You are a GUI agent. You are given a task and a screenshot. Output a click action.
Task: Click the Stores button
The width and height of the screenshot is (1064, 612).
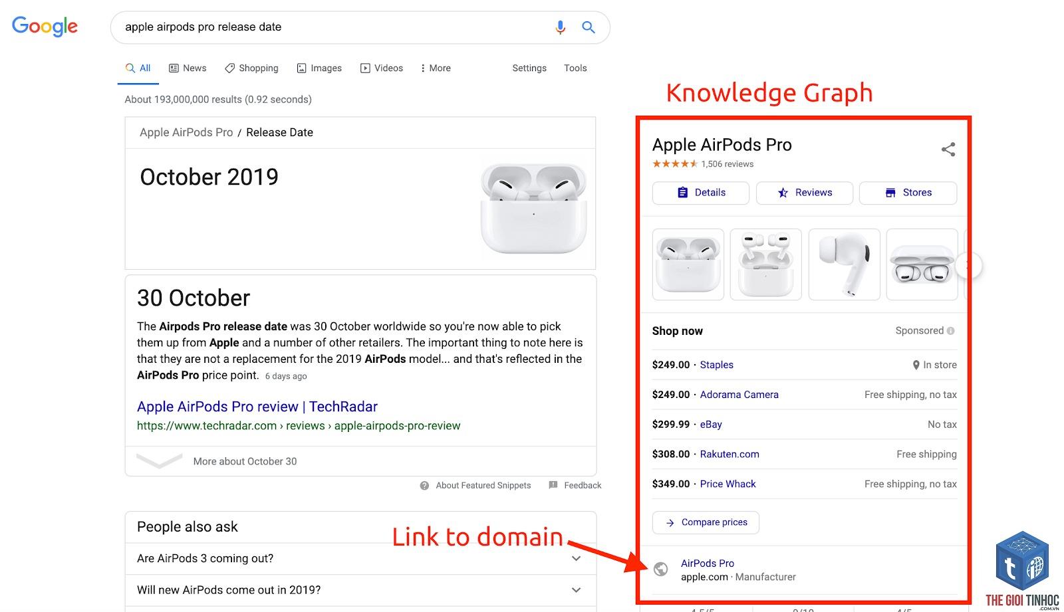(908, 193)
